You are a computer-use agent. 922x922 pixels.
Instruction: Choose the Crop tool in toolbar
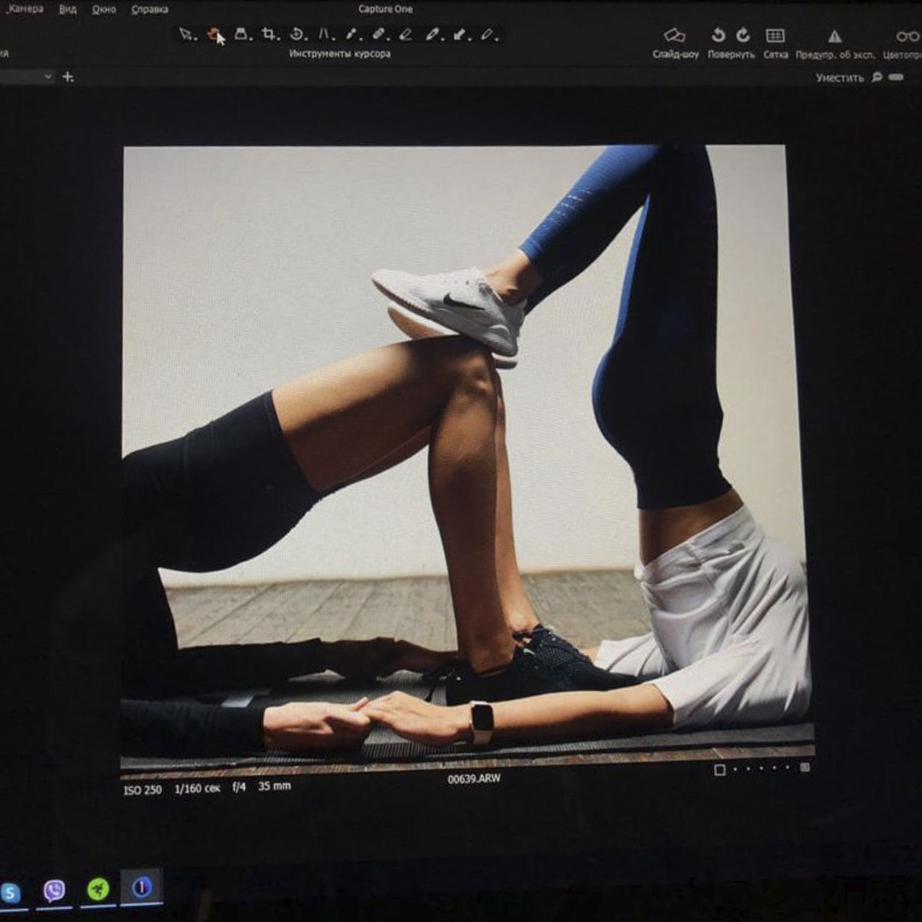tap(269, 34)
